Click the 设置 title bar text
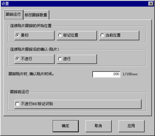155x136 pixels. [x=5, y=4]
